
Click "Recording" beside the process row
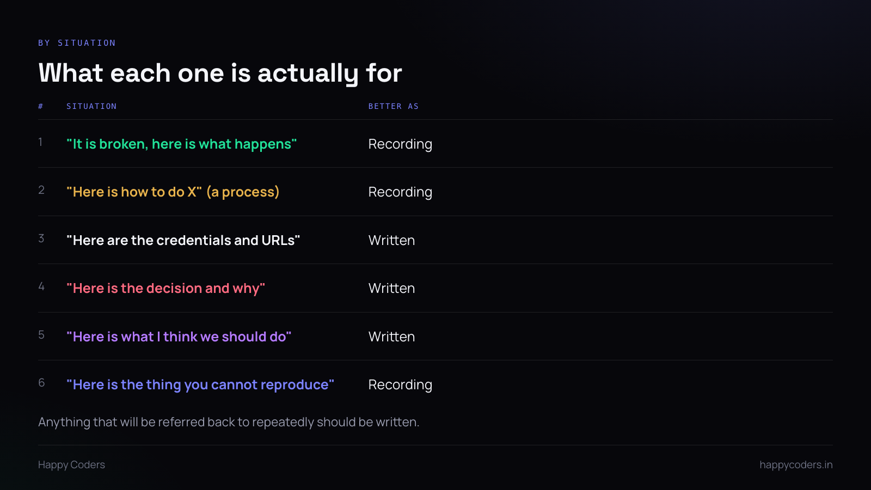[400, 192]
